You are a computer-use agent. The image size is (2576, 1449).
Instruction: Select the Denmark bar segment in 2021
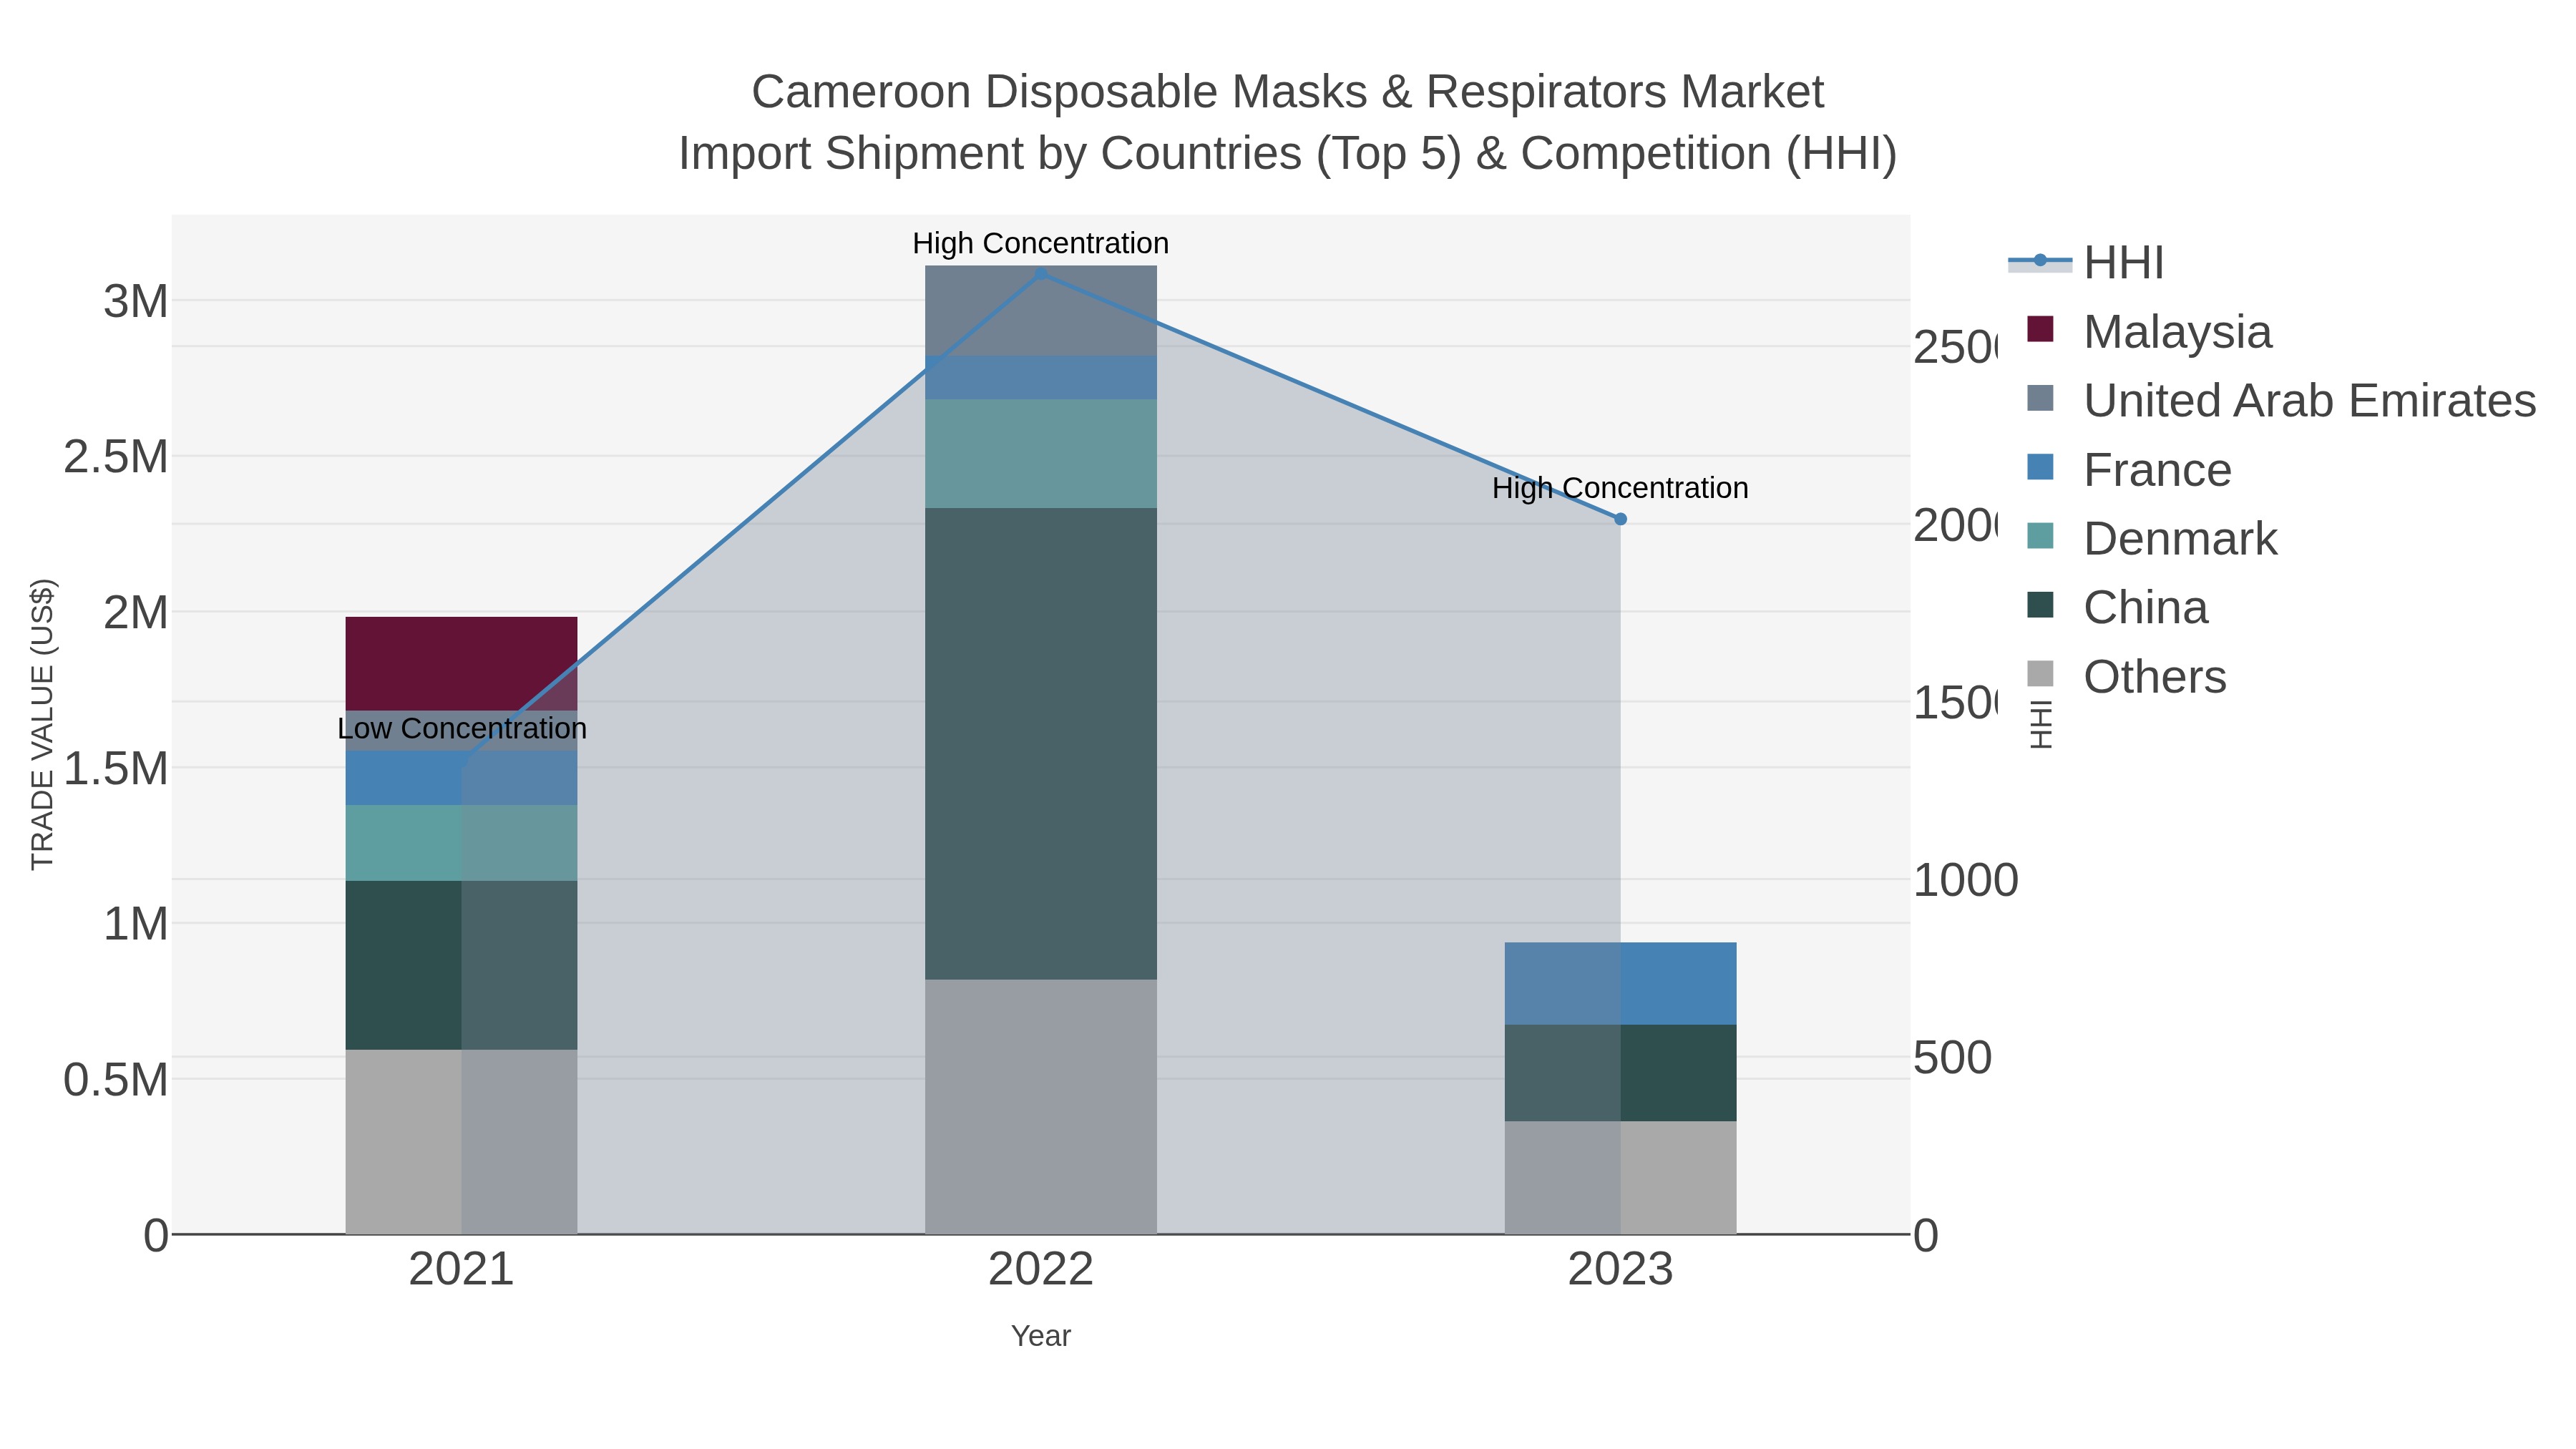[x=461, y=843]
